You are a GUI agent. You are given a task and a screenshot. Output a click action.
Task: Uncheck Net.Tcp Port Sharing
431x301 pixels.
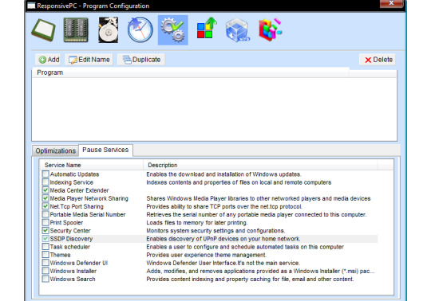(x=45, y=206)
